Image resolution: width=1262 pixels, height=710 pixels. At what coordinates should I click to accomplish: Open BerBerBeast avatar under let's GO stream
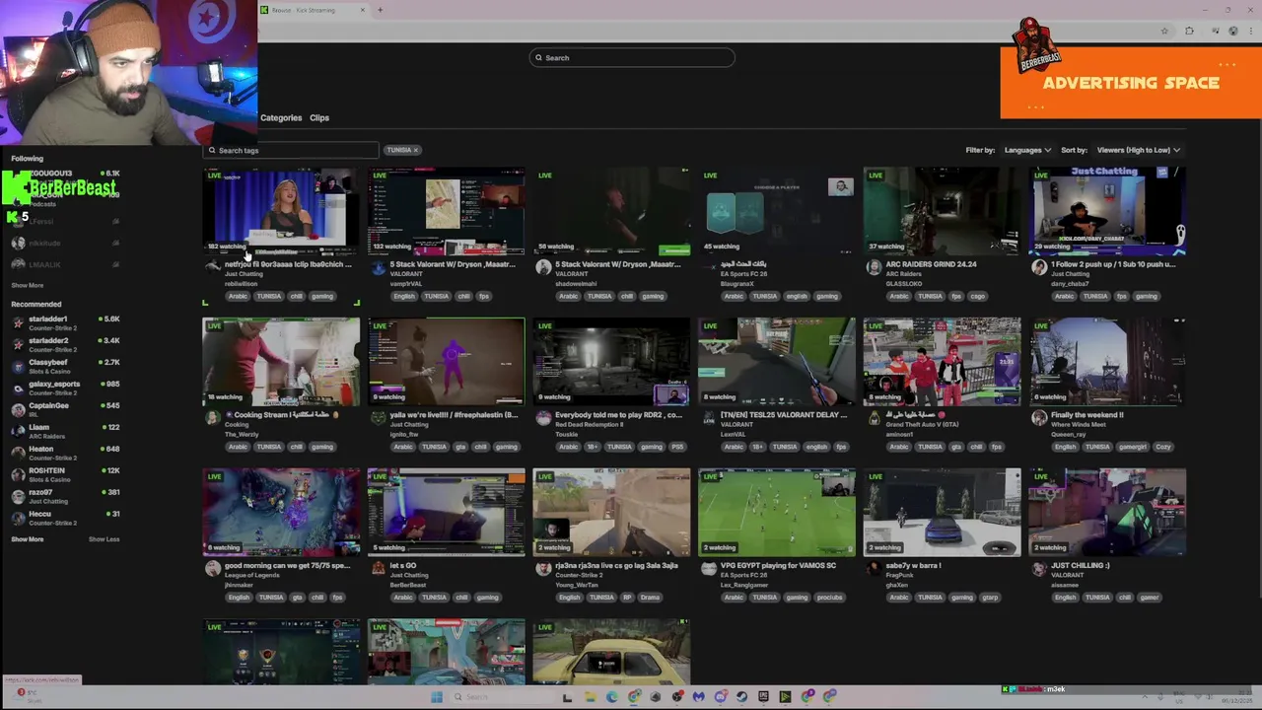coord(378,569)
